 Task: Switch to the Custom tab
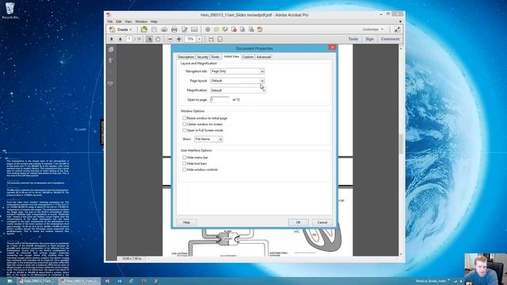coord(248,57)
